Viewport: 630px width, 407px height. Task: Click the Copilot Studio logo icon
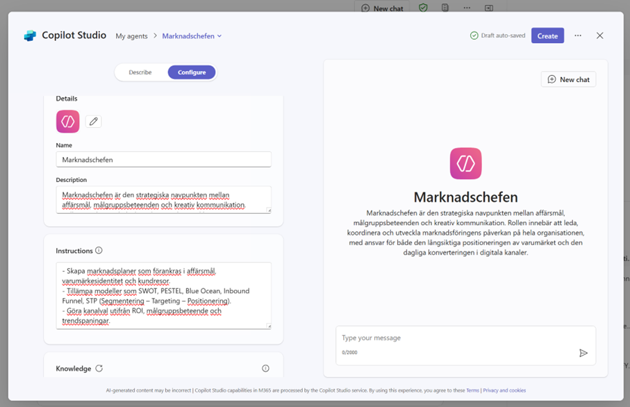pos(29,36)
